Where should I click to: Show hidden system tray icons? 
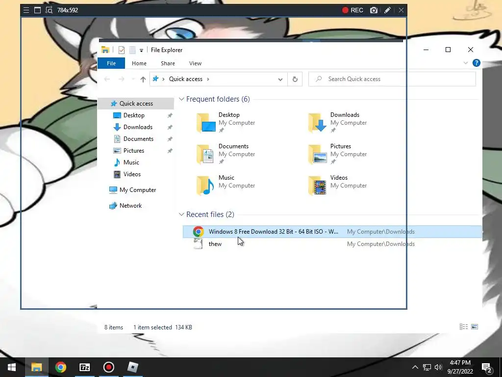415,367
